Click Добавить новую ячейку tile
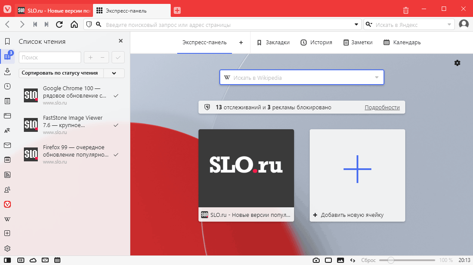This screenshot has width=473, height=265. (357, 175)
